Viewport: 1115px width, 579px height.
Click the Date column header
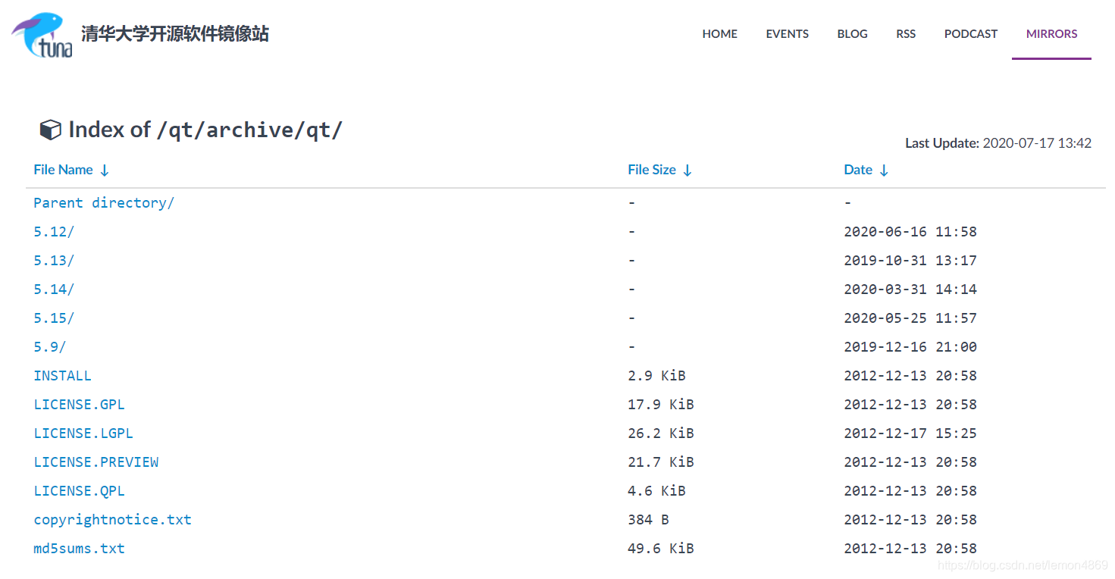point(858,170)
